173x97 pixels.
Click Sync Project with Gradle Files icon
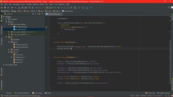coord(79,8)
